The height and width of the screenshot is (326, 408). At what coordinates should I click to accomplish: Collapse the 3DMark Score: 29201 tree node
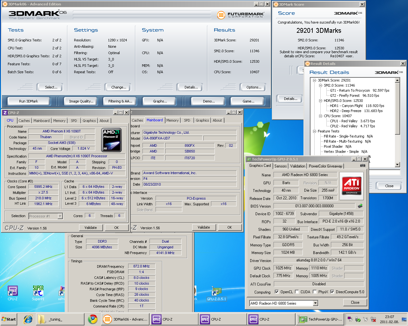[x=314, y=80]
